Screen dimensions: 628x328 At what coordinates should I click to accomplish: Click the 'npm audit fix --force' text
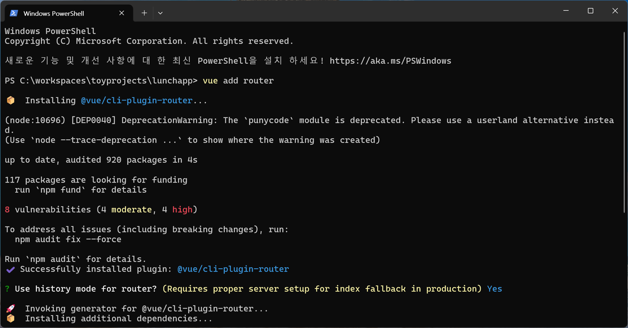pos(68,239)
